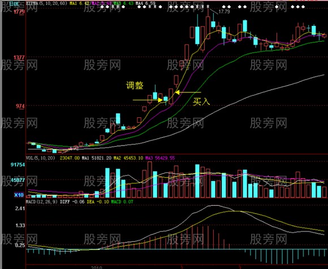This screenshot has height=269, width=328.
Task: Click the 日线 period label
Action: tap(14, 3)
